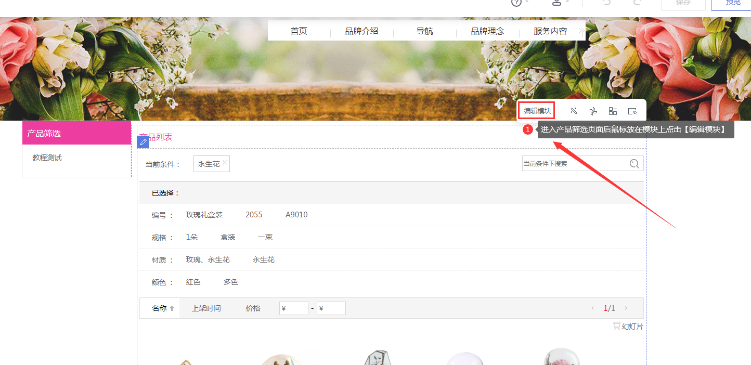Click the help question-mark icon
The image size is (751, 365).
click(x=516, y=3)
